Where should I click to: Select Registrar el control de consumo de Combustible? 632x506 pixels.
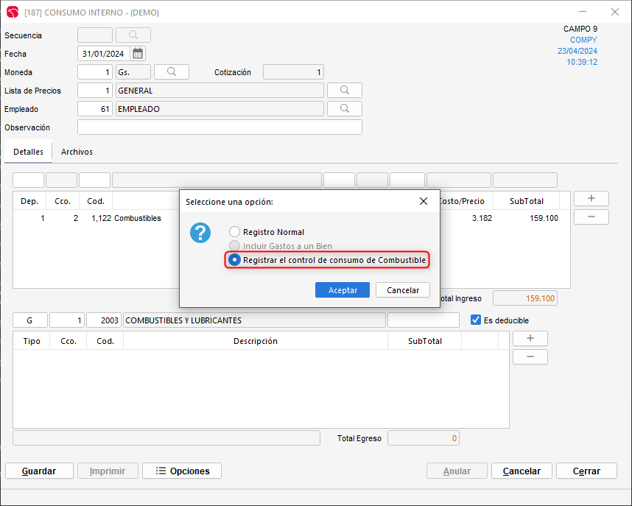235,260
